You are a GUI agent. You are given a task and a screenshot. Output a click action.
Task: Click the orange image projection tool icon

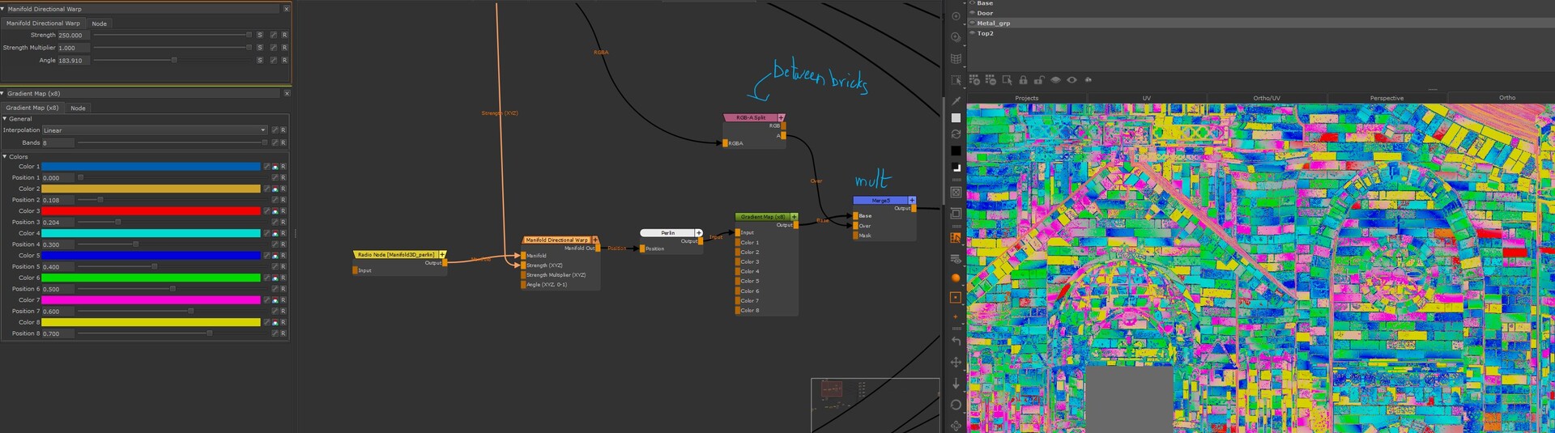(x=956, y=238)
